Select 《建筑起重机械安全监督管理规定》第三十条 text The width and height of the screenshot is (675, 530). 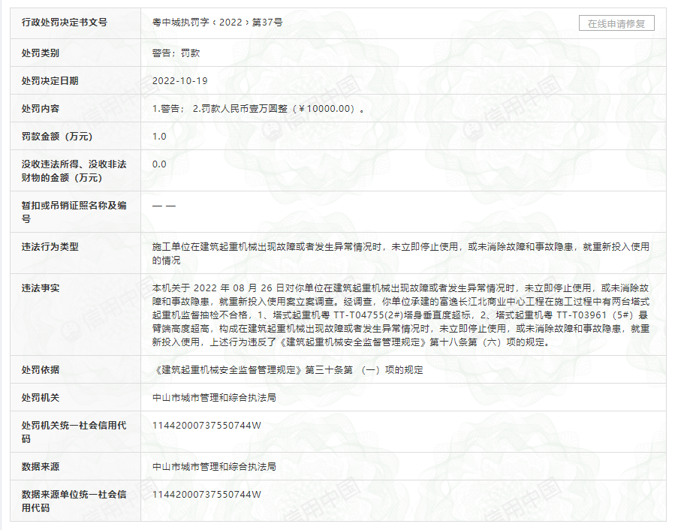click(x=288, y=370)
